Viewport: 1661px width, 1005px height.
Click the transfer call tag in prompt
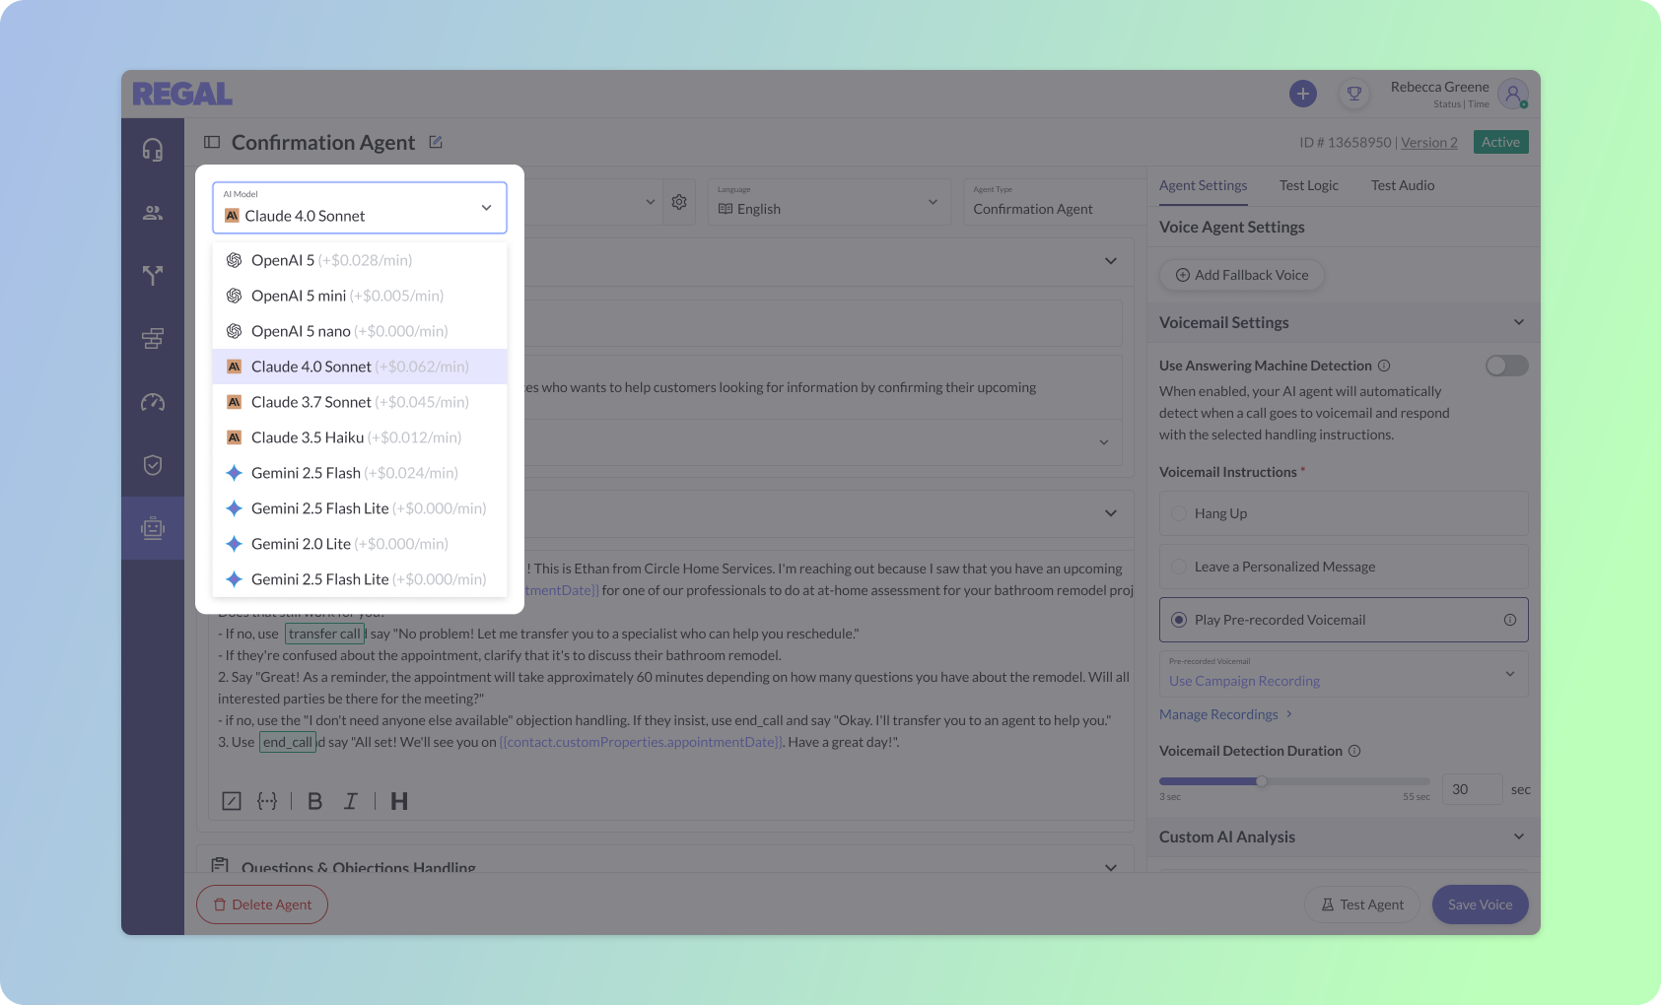tap(324, 634)
